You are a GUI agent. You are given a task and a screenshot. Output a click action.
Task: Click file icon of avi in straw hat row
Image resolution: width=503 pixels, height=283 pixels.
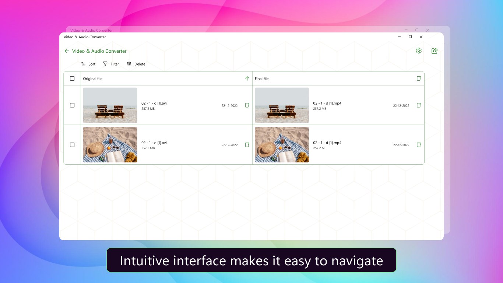click(247, 145)
